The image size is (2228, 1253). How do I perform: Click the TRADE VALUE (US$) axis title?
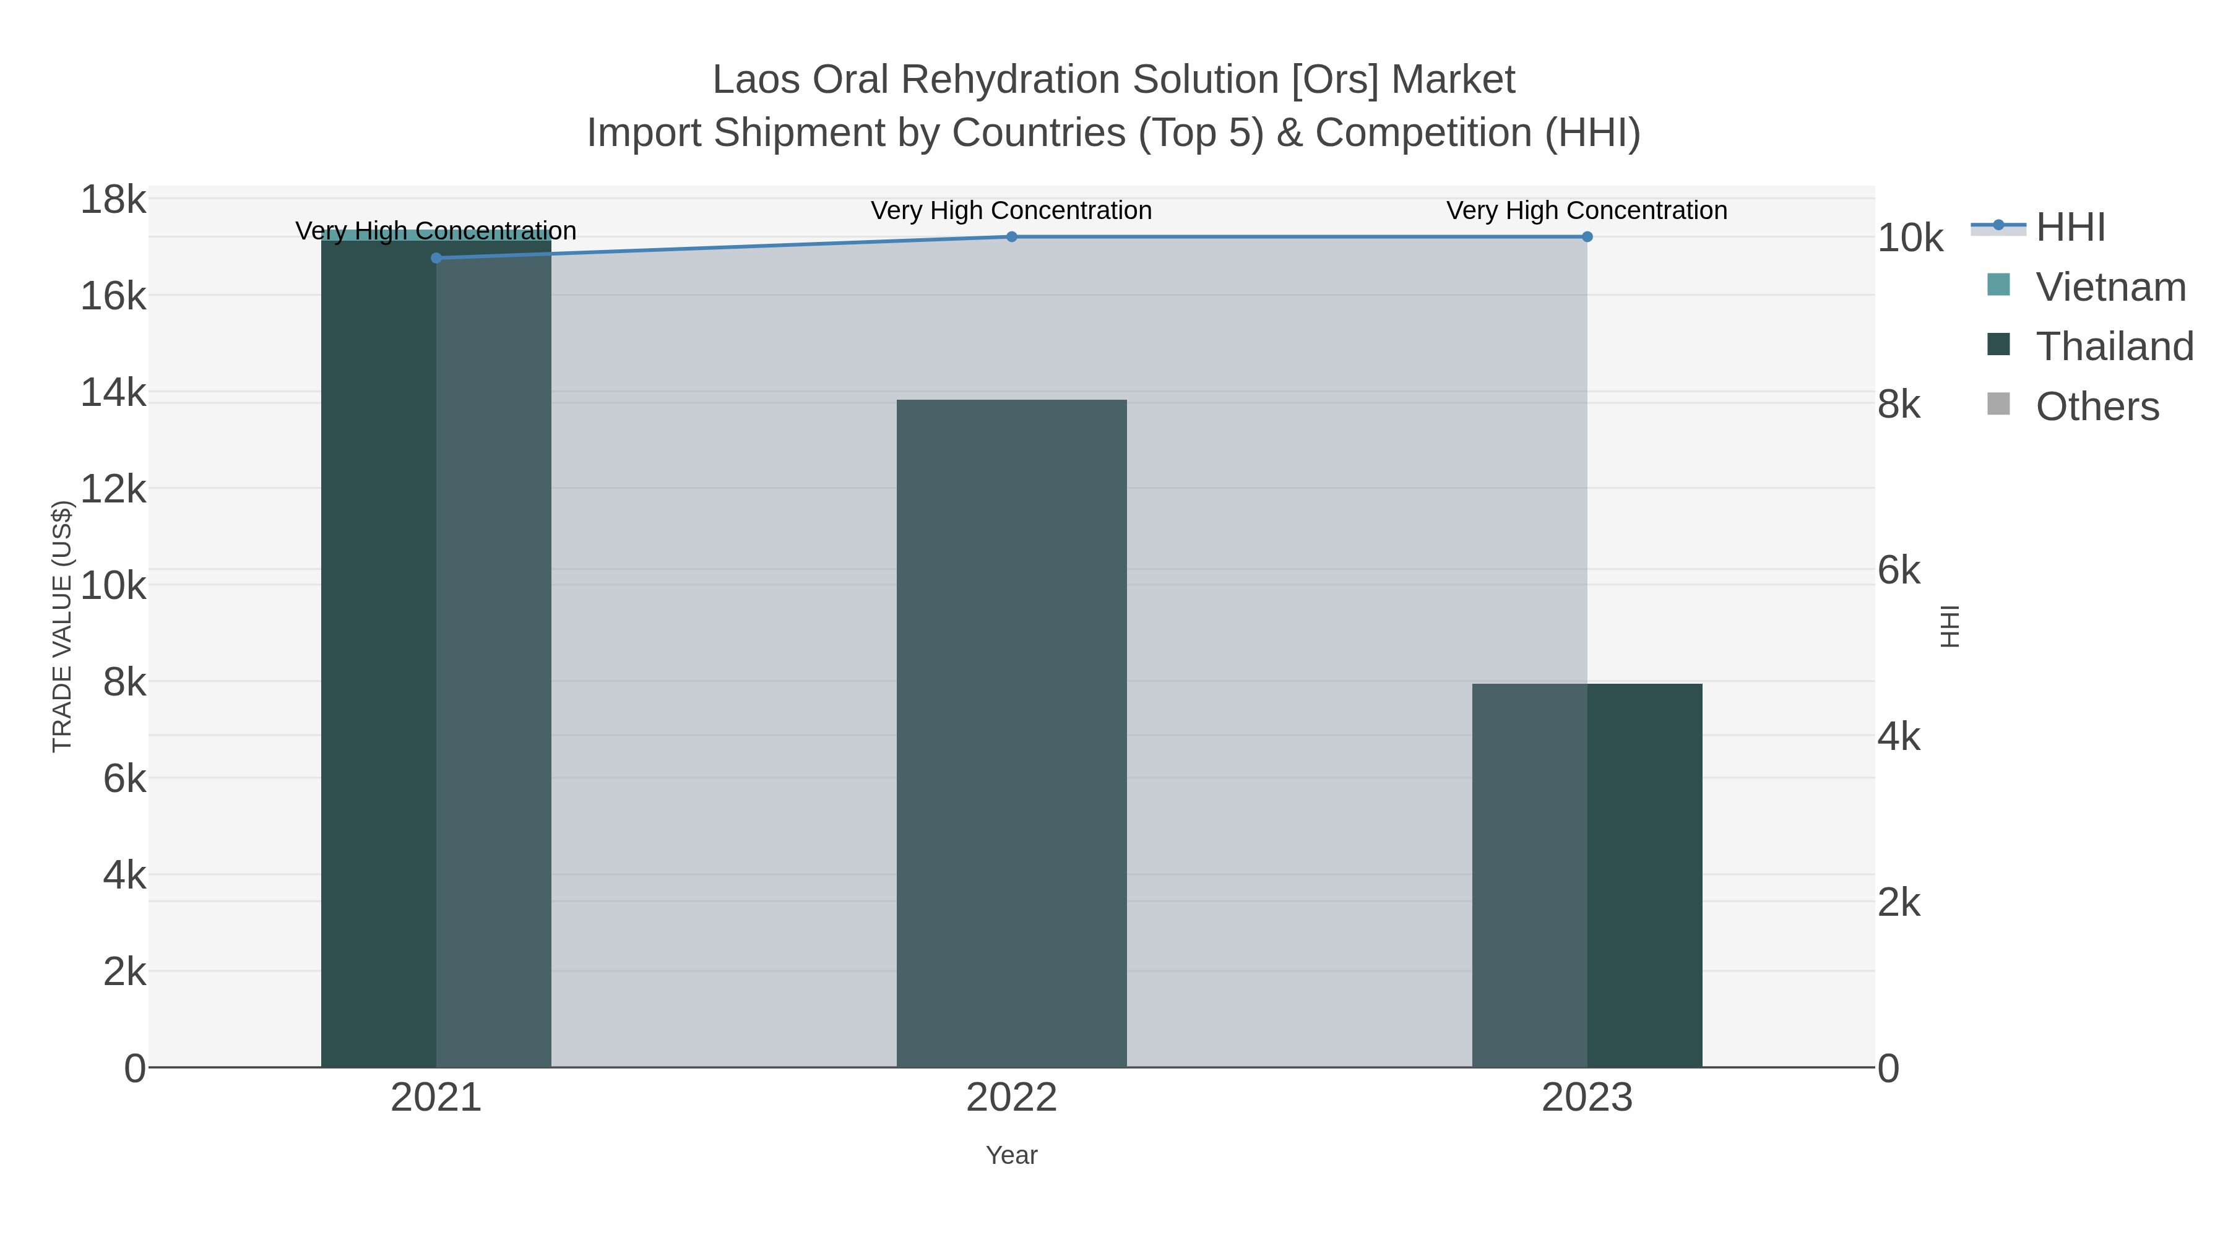click(63, 626)
